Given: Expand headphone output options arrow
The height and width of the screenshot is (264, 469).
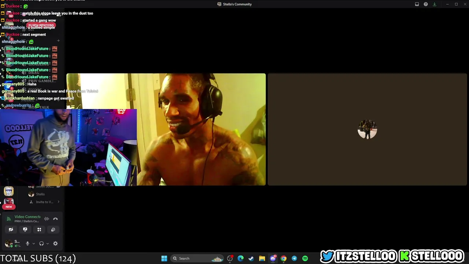Looking at the screenshot, I should pyautogui.click(x=47, y=243).
